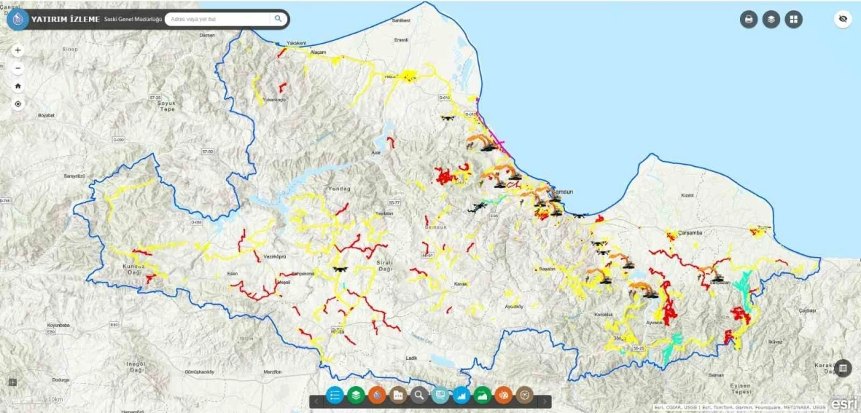Click the print icon button

(749, 20)
